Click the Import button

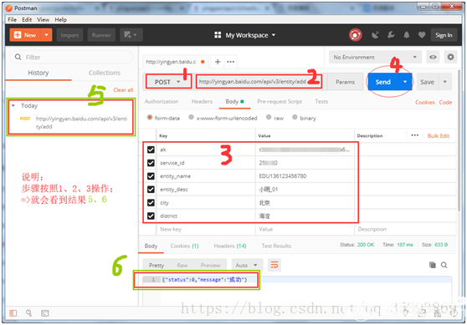click(69, 35)
